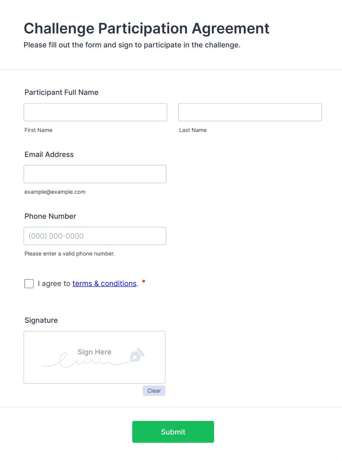Click the "Email Address" field label
342x461 pixels.
pos(49,154)
